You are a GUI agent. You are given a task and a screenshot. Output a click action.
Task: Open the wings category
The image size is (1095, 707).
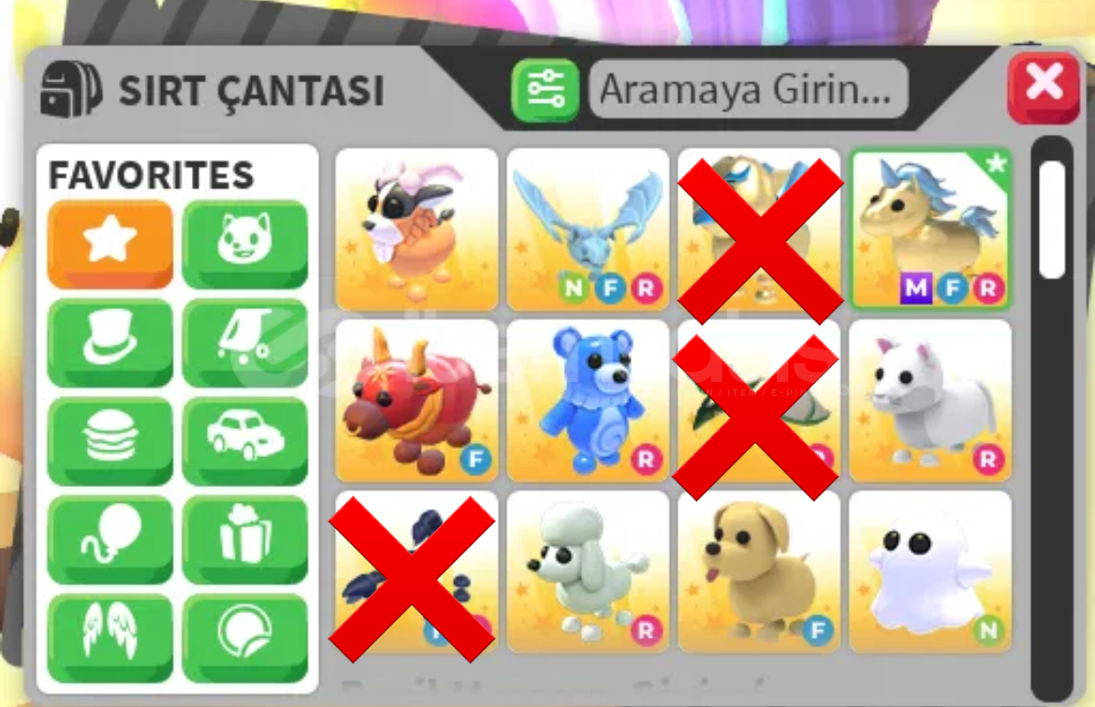[x=109, y=638]
